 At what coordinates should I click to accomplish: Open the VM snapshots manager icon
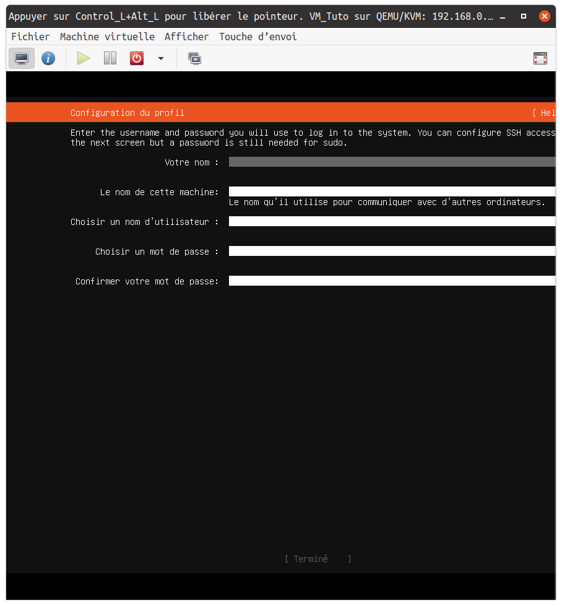pyautogui.click(x=194, y=59)
